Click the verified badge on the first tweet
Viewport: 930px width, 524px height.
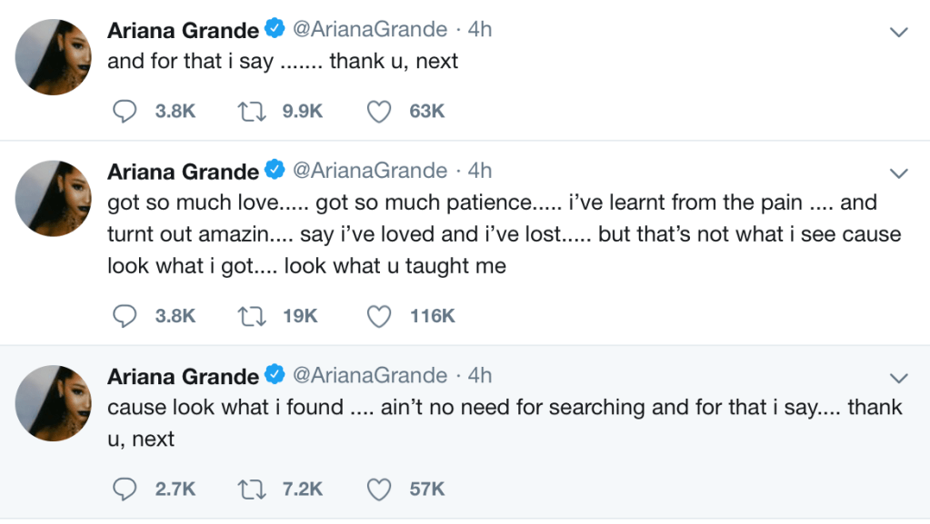(274, 30)
